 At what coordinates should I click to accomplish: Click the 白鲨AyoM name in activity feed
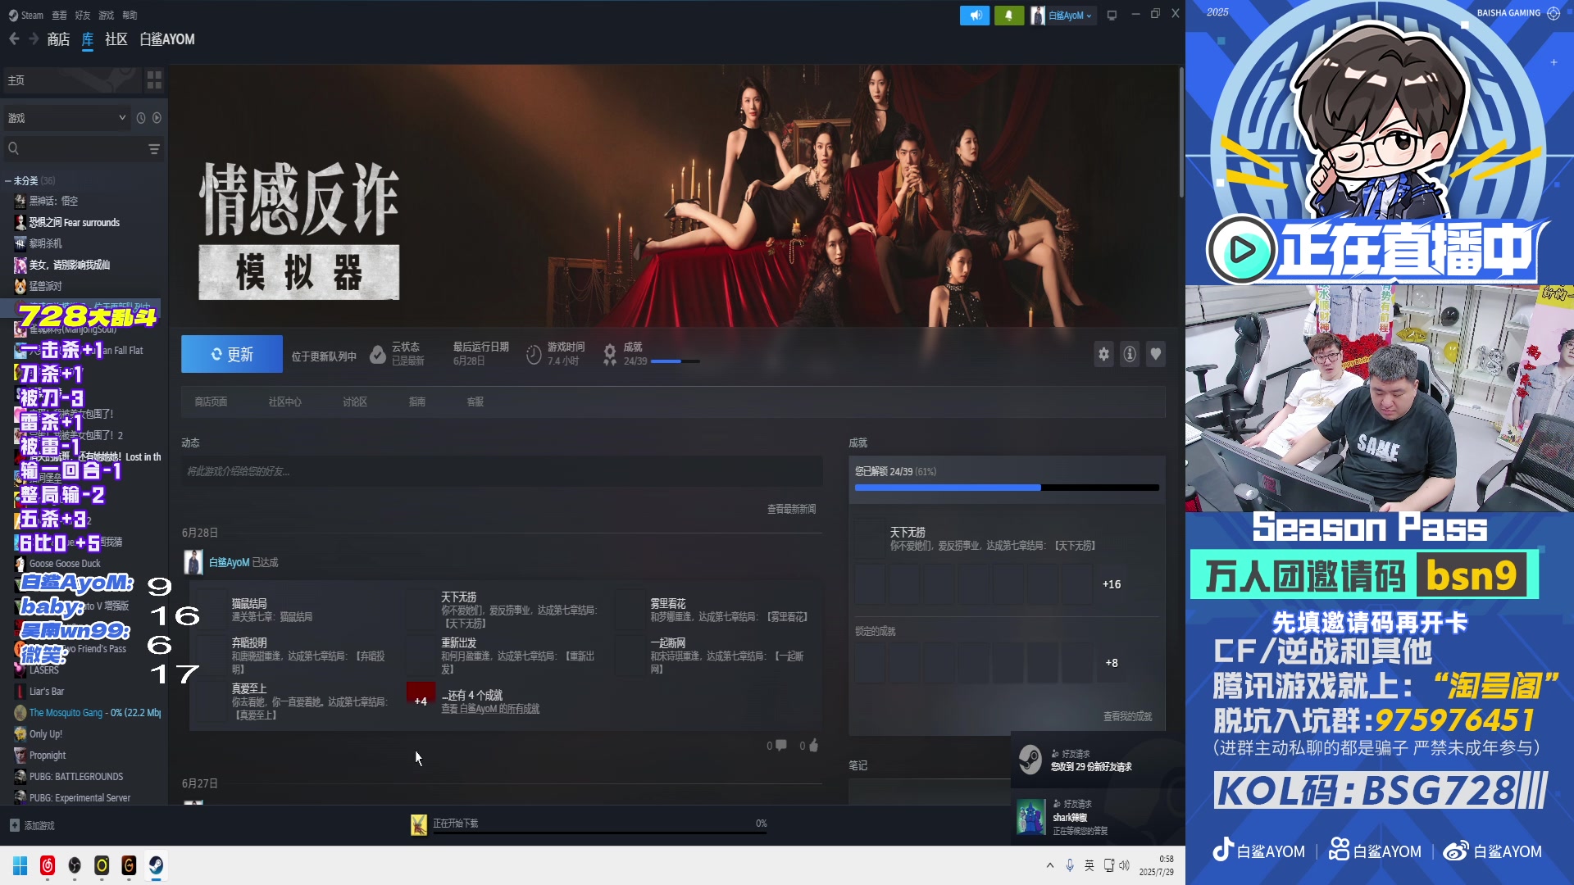pos(229,562)
